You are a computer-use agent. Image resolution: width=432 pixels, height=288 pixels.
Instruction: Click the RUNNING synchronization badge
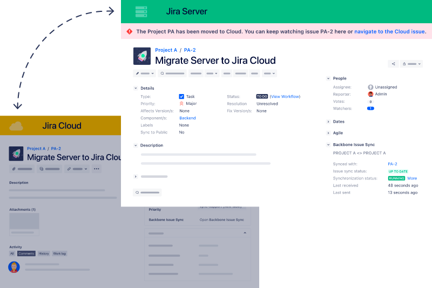pyautogui.click(x=396, y=178)
